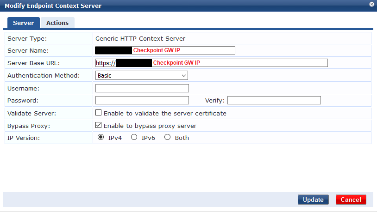
Task: Select the IPv4 radio button
Action: [101, 137]
